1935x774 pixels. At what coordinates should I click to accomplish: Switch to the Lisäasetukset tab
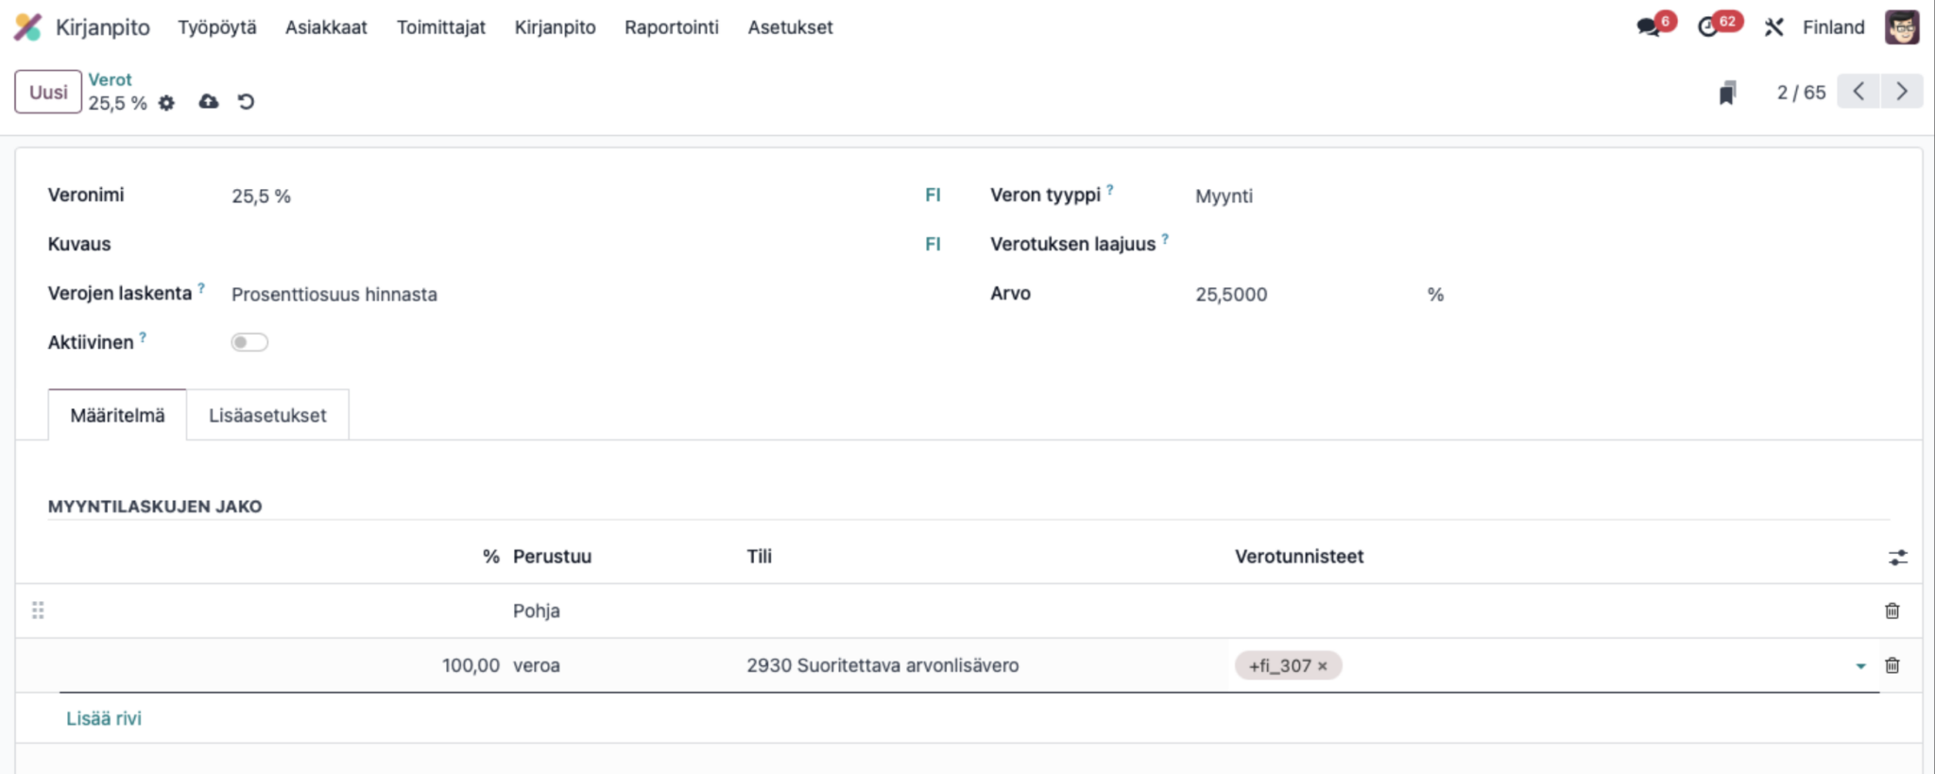(x=267, y=415)
